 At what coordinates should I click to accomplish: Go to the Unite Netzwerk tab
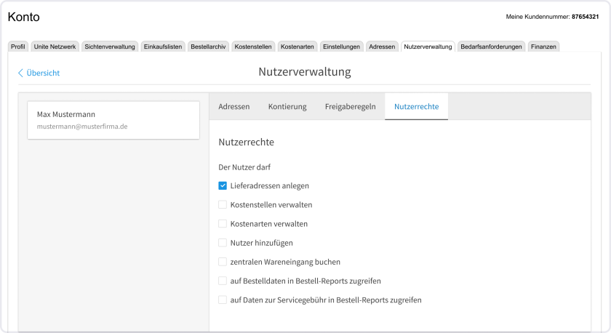tap(55, 47)
